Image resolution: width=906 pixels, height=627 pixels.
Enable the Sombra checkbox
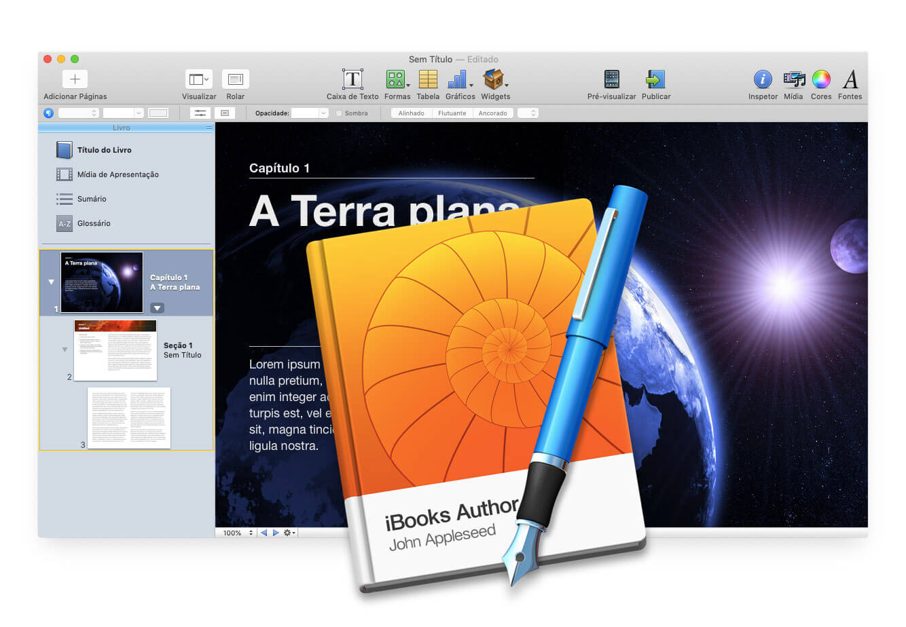click(339, 113)
